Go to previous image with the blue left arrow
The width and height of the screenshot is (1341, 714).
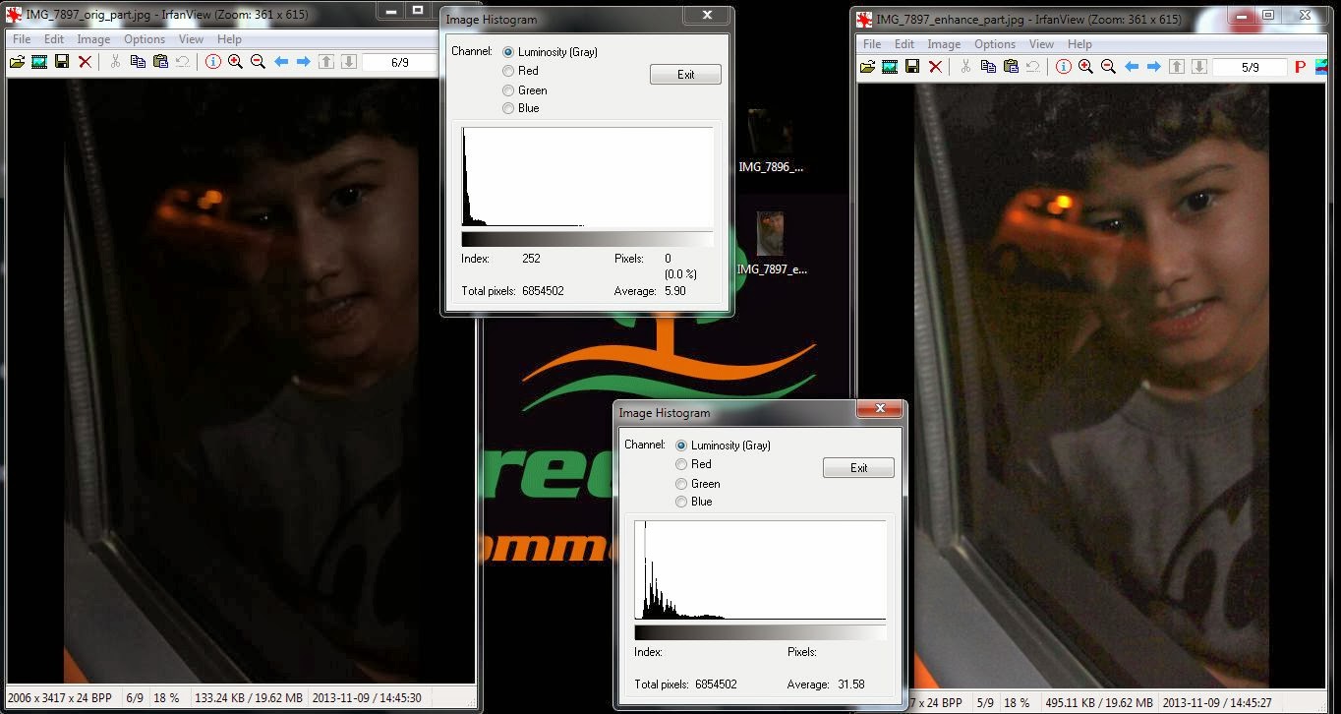click(x=282, y=61)
